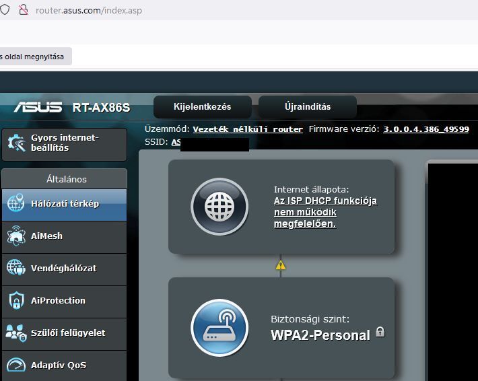Open Vendéghálózat guest network menu
Image resolution: width=478 pixels, height=381 pixels.
(x=65, y=269)
